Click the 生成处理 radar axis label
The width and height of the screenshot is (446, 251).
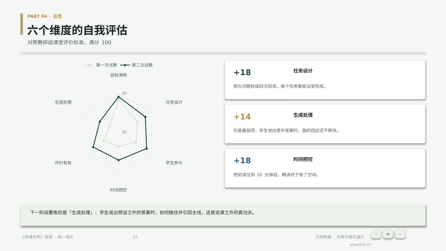point(63,102)
